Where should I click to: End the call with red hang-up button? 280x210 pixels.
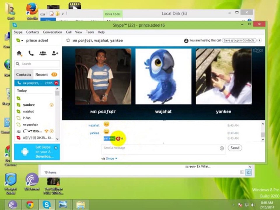(56, 83)
